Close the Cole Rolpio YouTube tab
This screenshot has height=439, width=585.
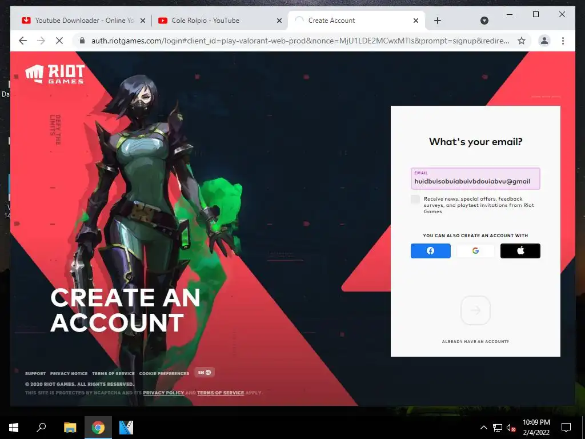[279, 21]
